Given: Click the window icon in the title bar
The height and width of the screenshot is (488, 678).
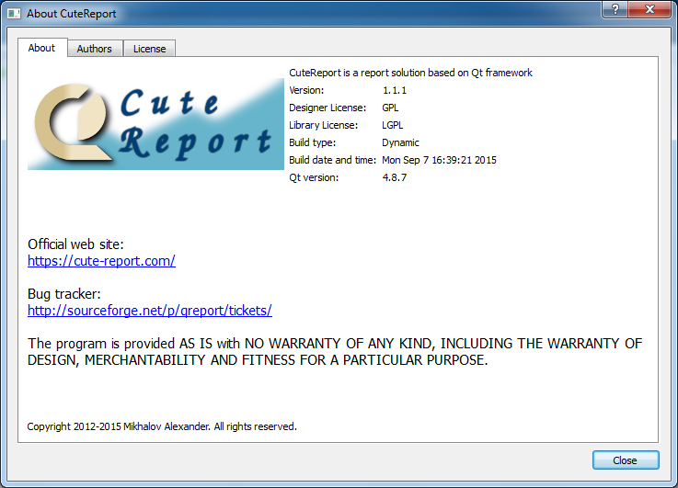Looking at the screenshot, I should (x=14, y=14).
